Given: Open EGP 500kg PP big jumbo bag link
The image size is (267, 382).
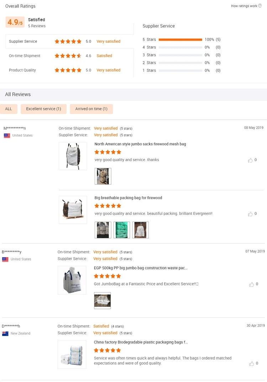Looking at the screenshot, I should 140,268.
